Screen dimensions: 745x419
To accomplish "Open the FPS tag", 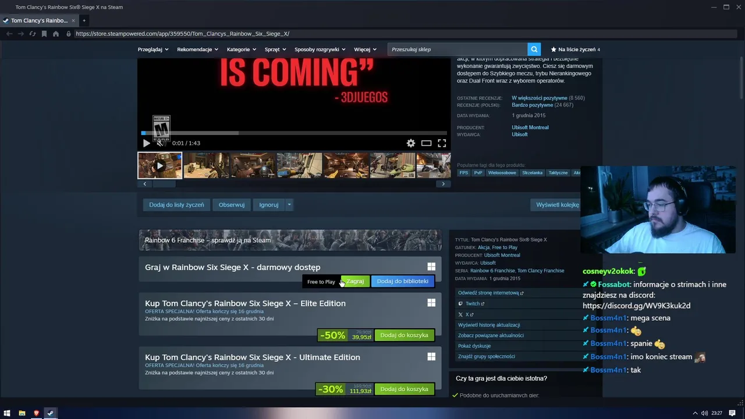I will (464, 173).
